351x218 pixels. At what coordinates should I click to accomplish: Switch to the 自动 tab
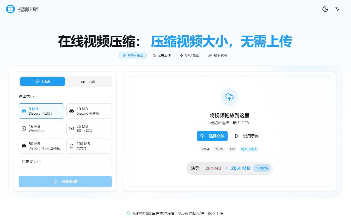click(42, 81)
